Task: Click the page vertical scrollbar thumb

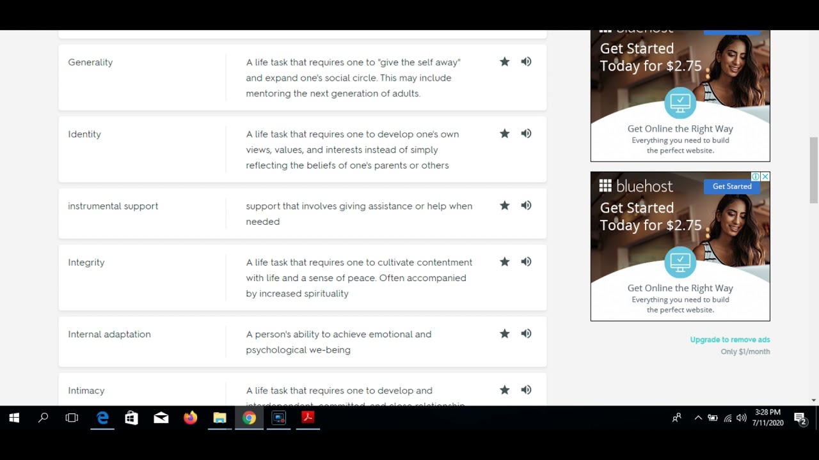Action: [x=814, y=170]
